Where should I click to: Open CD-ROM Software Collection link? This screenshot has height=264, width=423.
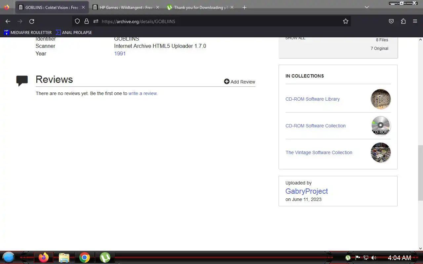coord(316,126)
